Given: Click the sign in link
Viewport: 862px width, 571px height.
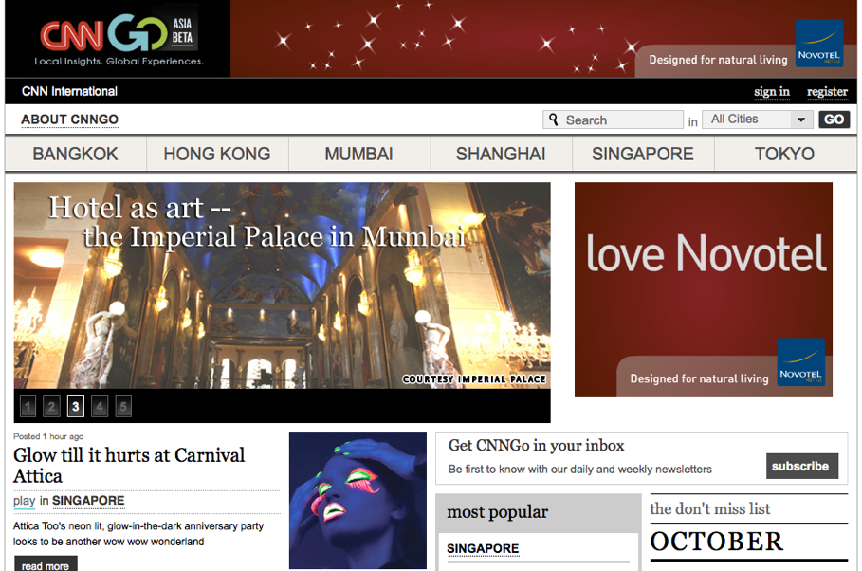Looking at the screenshot, I should (771, 91).
